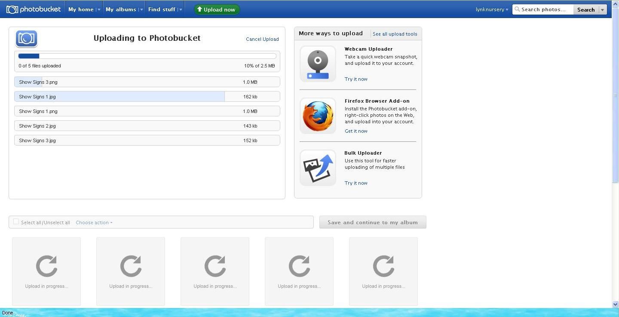Viewport: 619px width, 317px height.
Task: Click the '0 of 5 files uploaded' text
Action: tap(40, 66)
